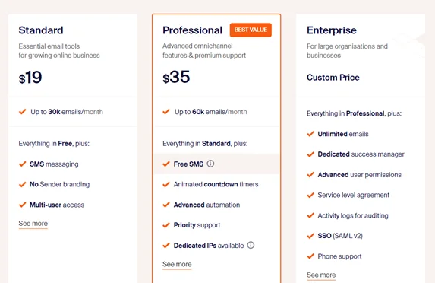Click the info icon next to Free SMS
The width and height of the screenshot is (435, 283).
210,164
